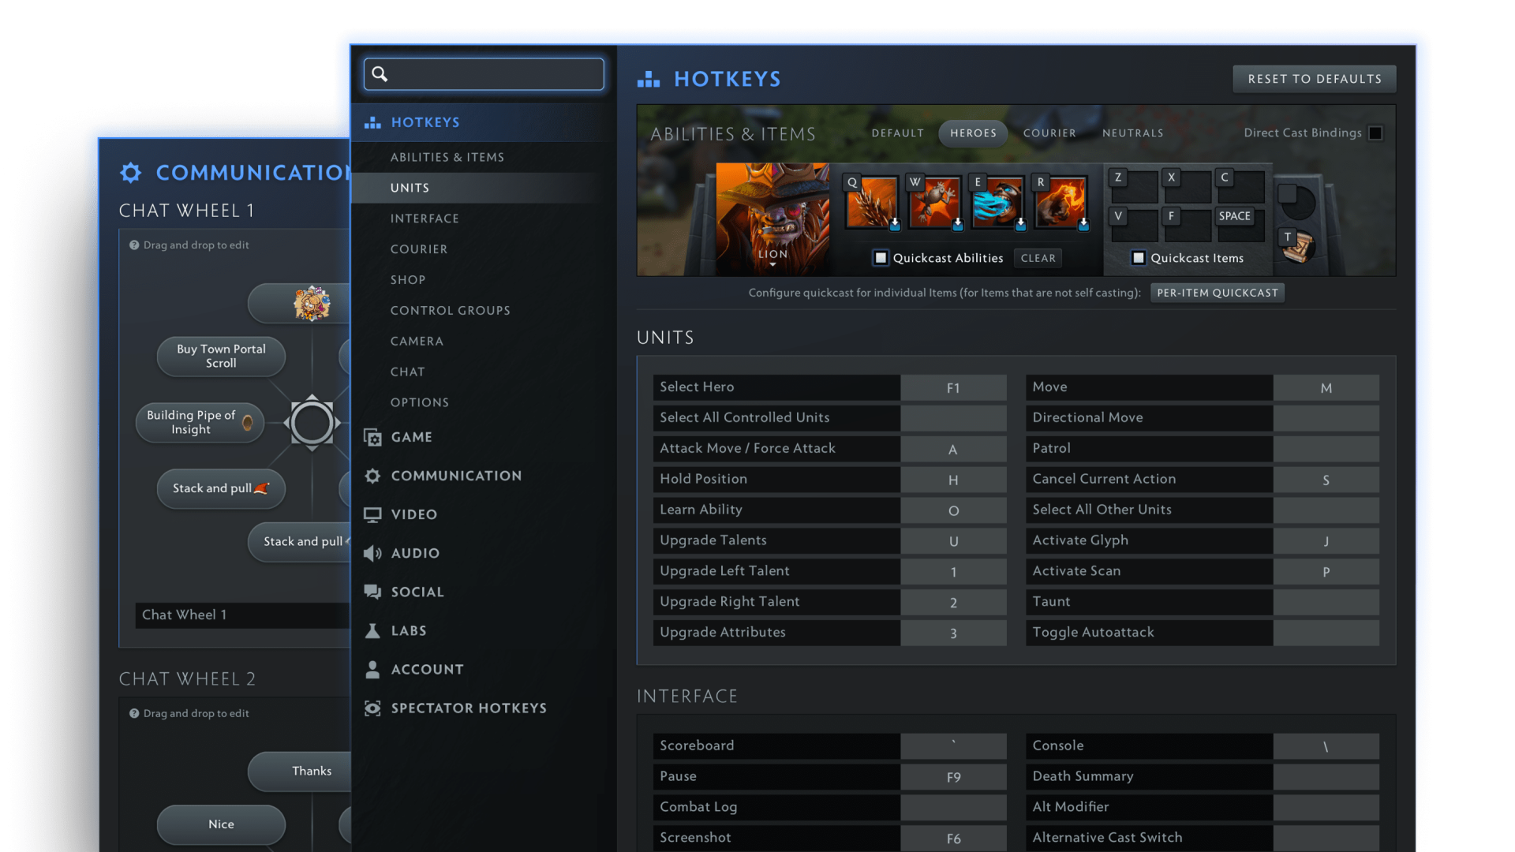Click the CLEAR button beside Quickcast Abilities

[x=1038, y=258]
